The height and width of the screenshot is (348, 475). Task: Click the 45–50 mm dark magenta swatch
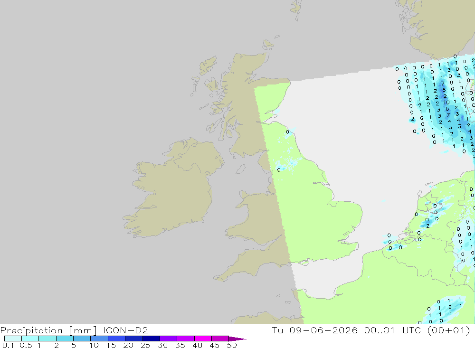tap(220, 339)
